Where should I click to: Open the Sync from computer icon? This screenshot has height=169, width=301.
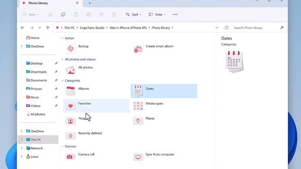pos(138,157)
